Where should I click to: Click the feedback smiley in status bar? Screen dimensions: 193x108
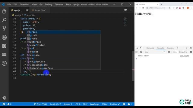point(124,104)
